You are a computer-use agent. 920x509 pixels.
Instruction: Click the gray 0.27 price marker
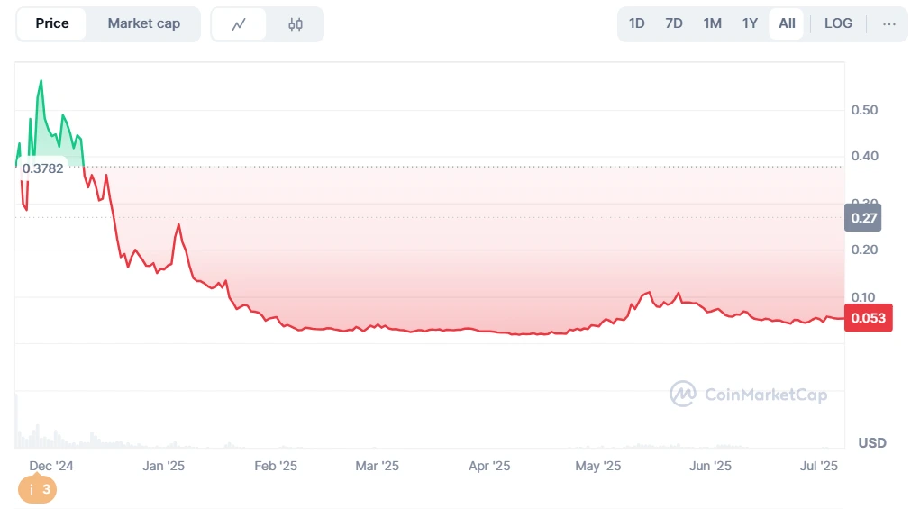click(863, 217)
